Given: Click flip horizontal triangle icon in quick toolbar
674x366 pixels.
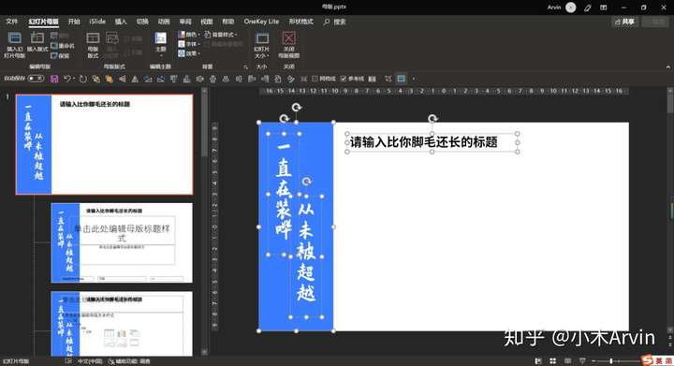Looking at the screenshot, I should pyautogui.click(x=123, y=79).
